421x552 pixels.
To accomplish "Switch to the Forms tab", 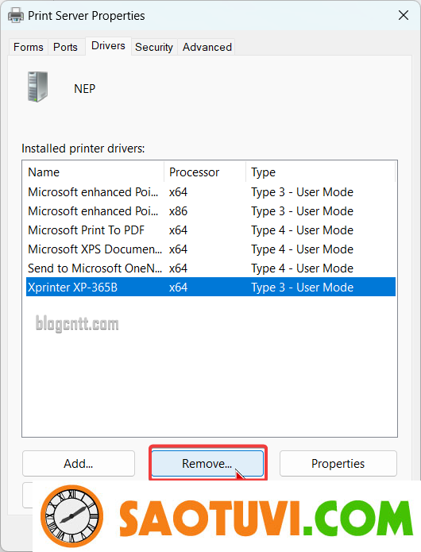I will pyautogui.click(x=28, y=47).
